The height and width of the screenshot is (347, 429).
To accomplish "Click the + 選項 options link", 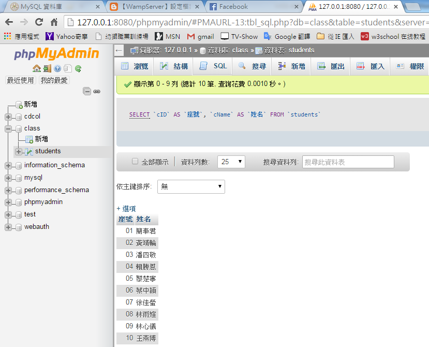I will 126,209.
